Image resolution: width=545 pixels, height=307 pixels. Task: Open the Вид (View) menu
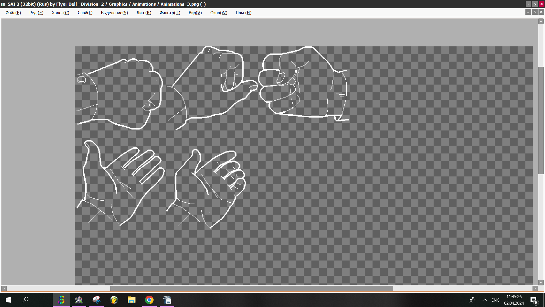point(195,13)
